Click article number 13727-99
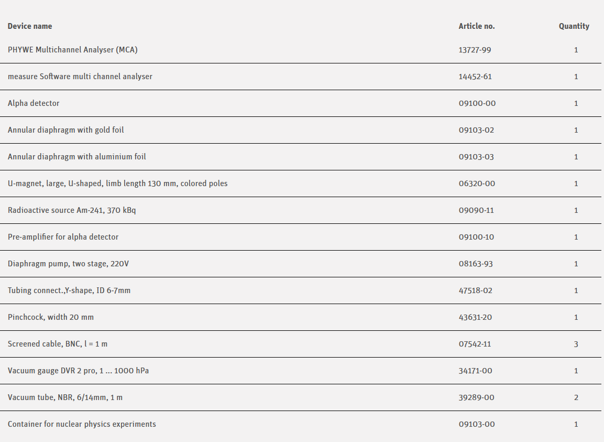 pyautogui.click(x=475, y=50)
